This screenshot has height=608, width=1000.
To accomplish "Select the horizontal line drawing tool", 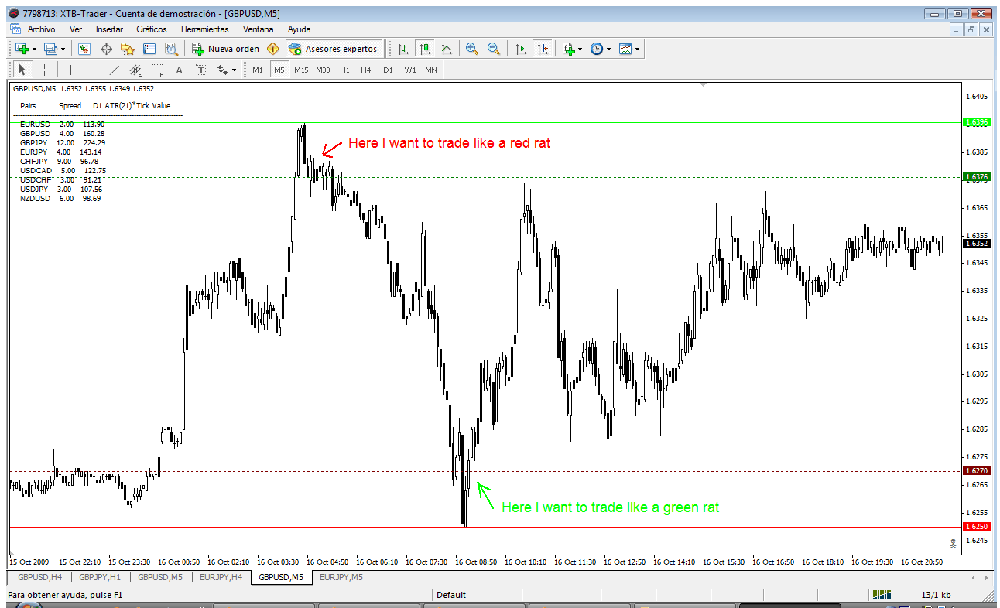I will 92,70.
